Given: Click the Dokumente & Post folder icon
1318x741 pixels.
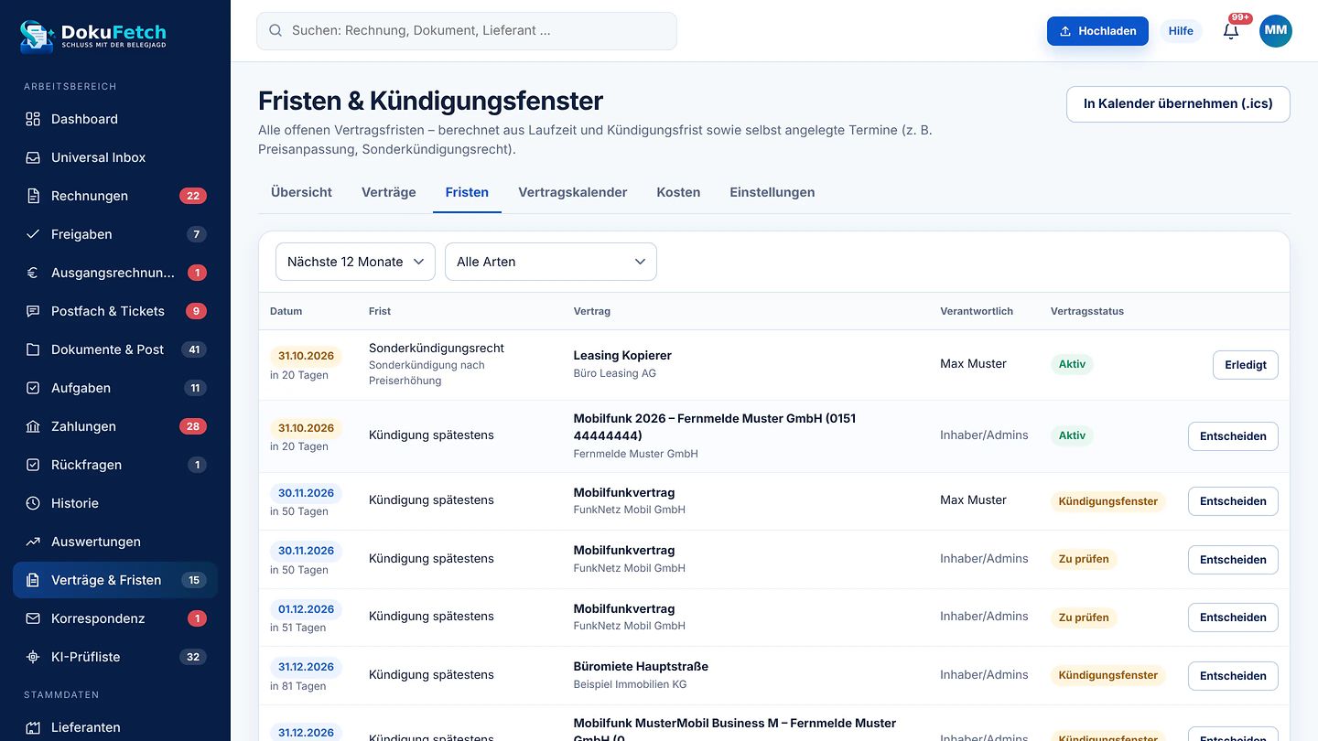Looking at the screenshot, I should pos(33,349).
